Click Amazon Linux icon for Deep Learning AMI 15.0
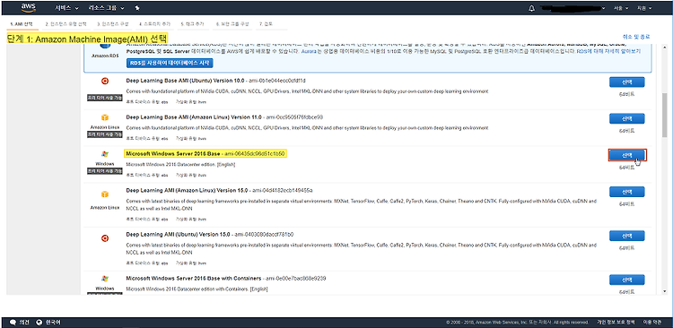The width and height of the screenshot is (673, 328). [x=105, y=194]
